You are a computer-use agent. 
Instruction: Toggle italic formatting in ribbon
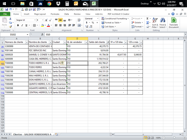(x=22, y=25)
